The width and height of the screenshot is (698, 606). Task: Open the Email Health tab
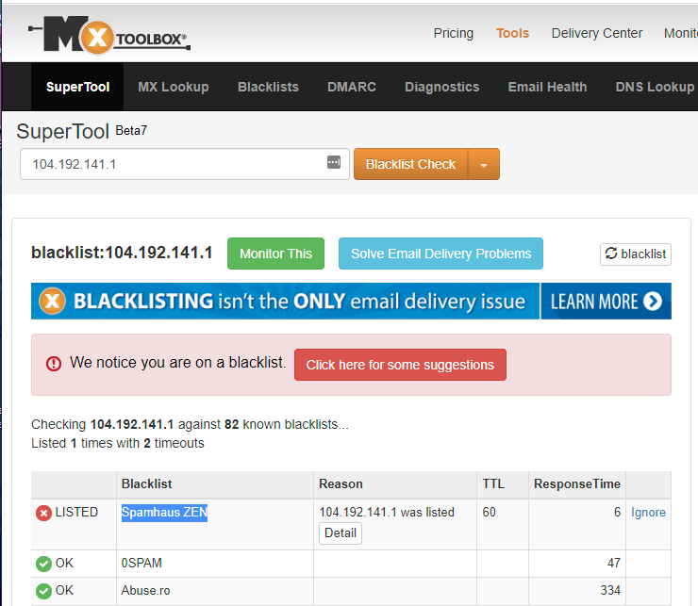click(x=547, y=87)
